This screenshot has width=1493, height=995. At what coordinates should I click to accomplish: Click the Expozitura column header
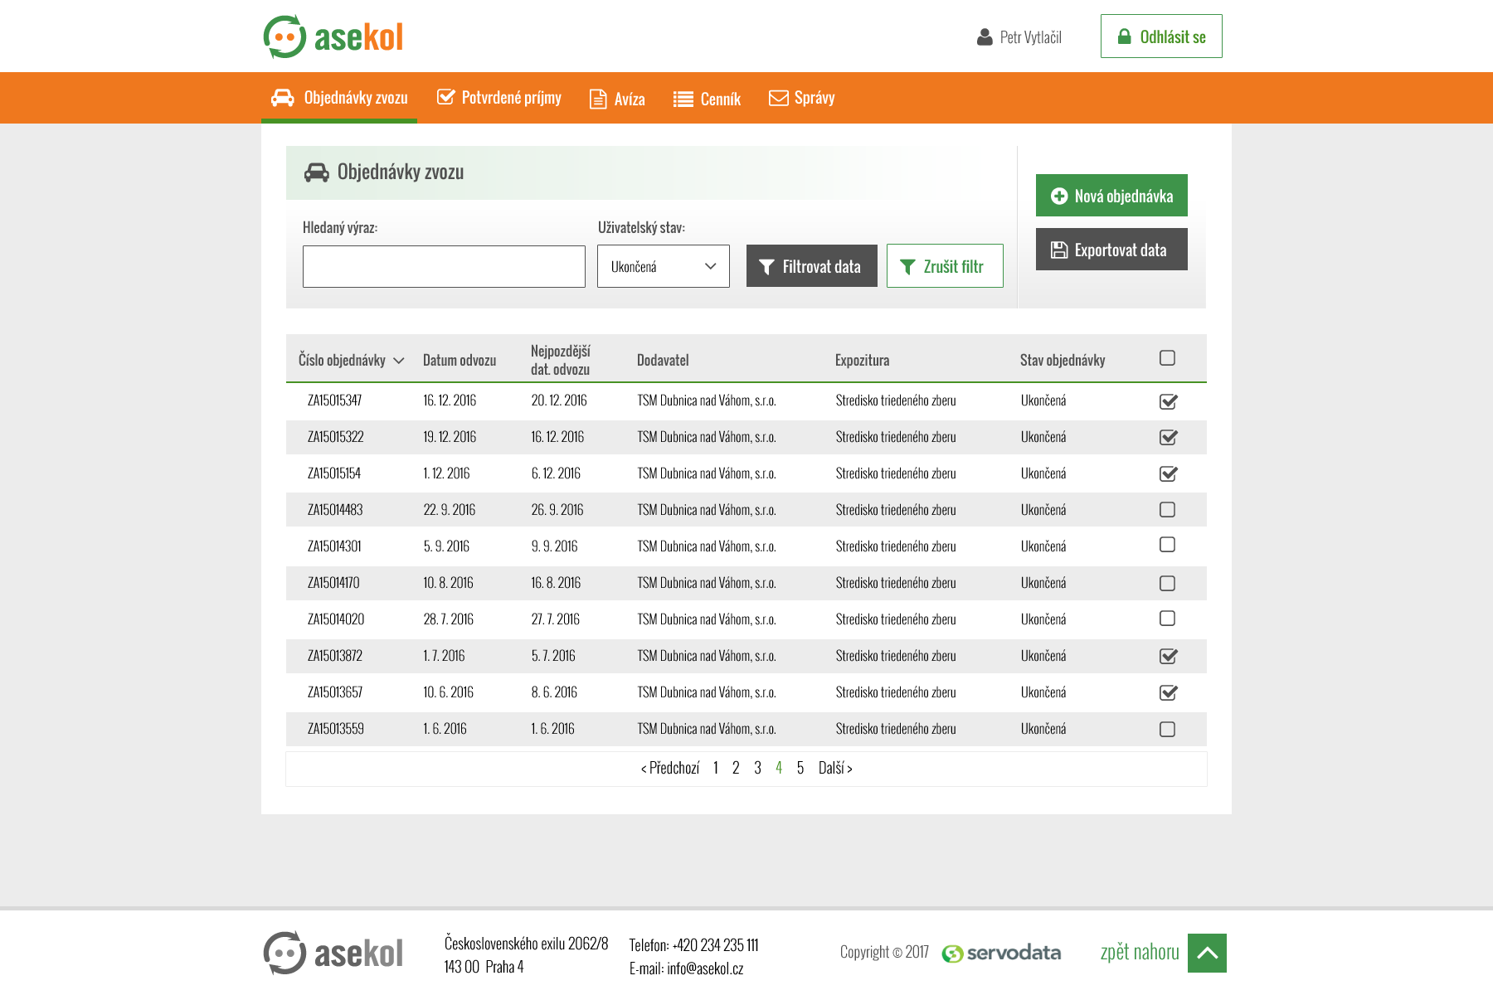tap(863, 361)
